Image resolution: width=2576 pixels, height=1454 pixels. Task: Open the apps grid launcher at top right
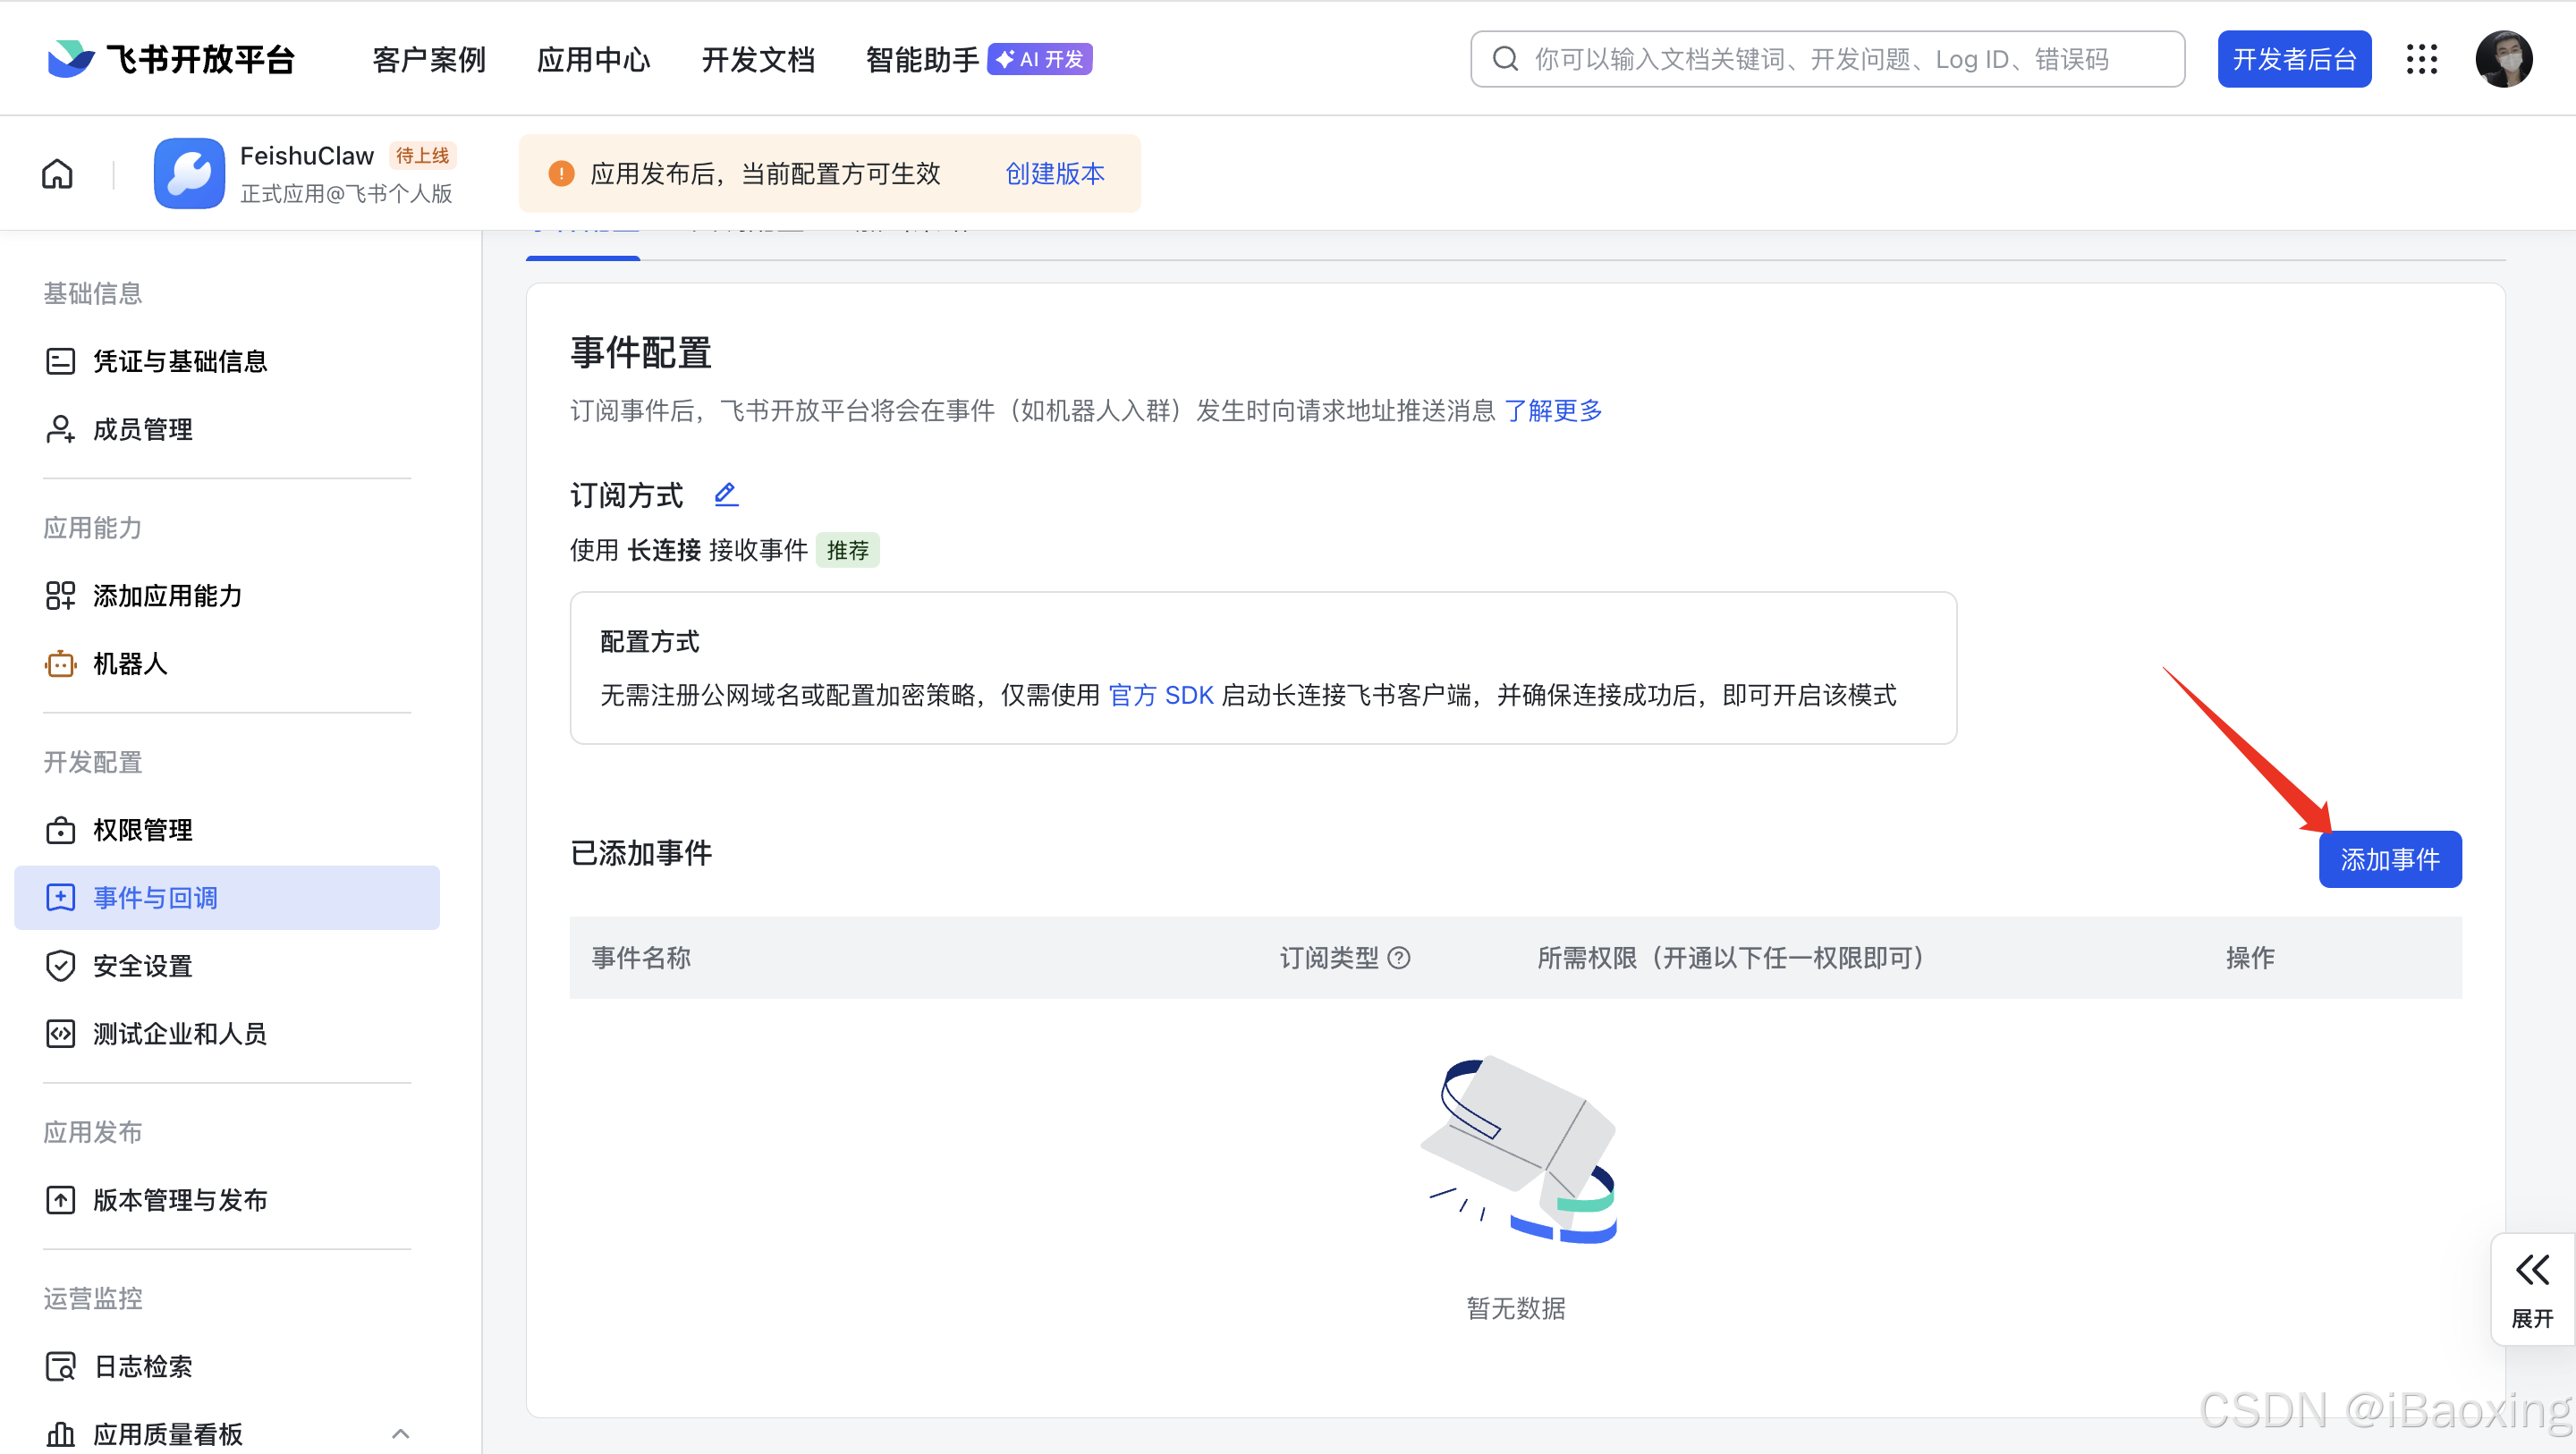(2422, 59)
